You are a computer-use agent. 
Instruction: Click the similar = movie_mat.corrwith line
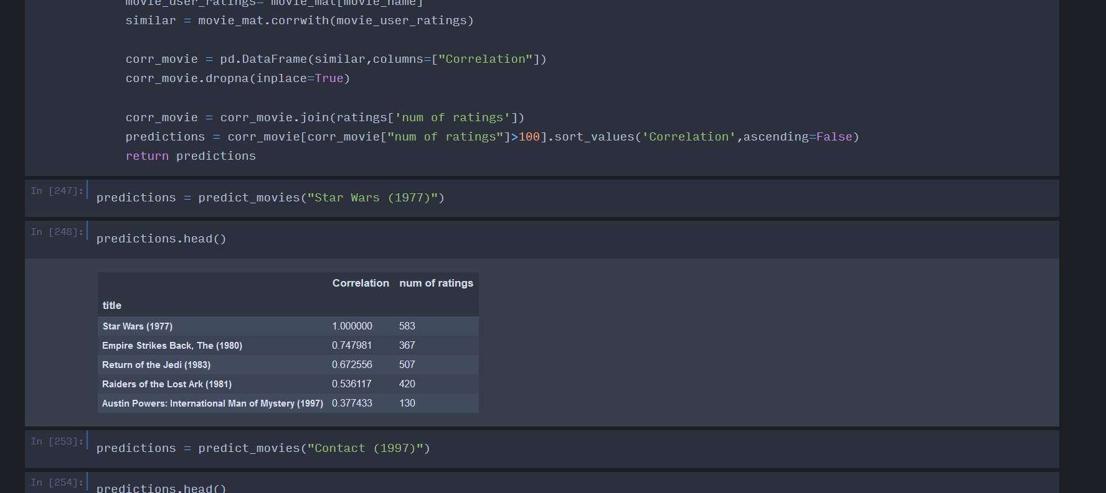pyautogui.click(x=300, y=21)
